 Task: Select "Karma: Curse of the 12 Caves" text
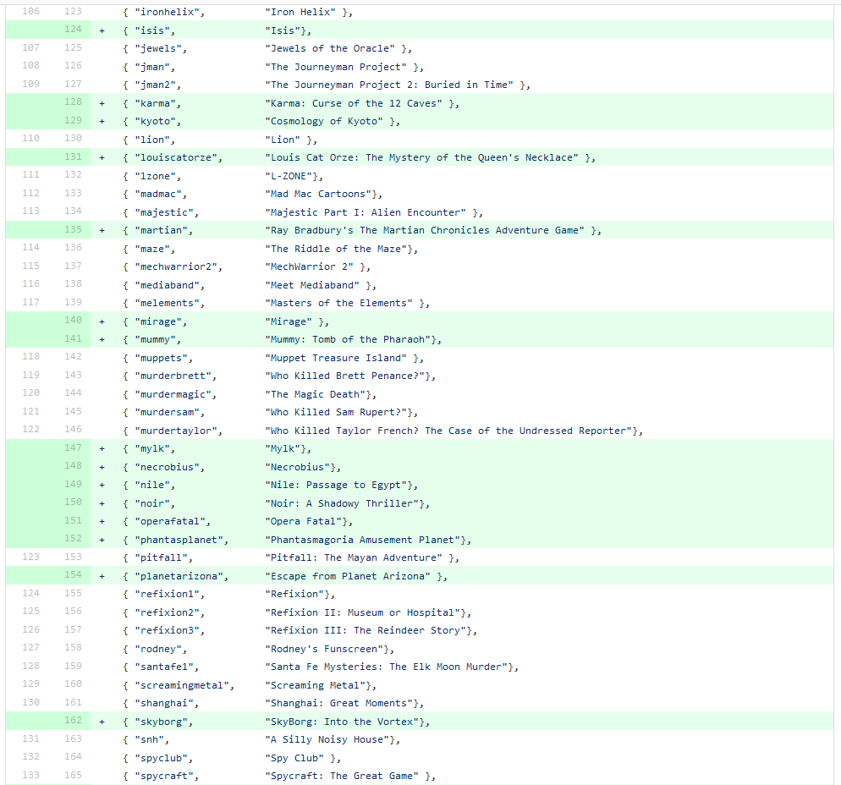coord(354,103)
